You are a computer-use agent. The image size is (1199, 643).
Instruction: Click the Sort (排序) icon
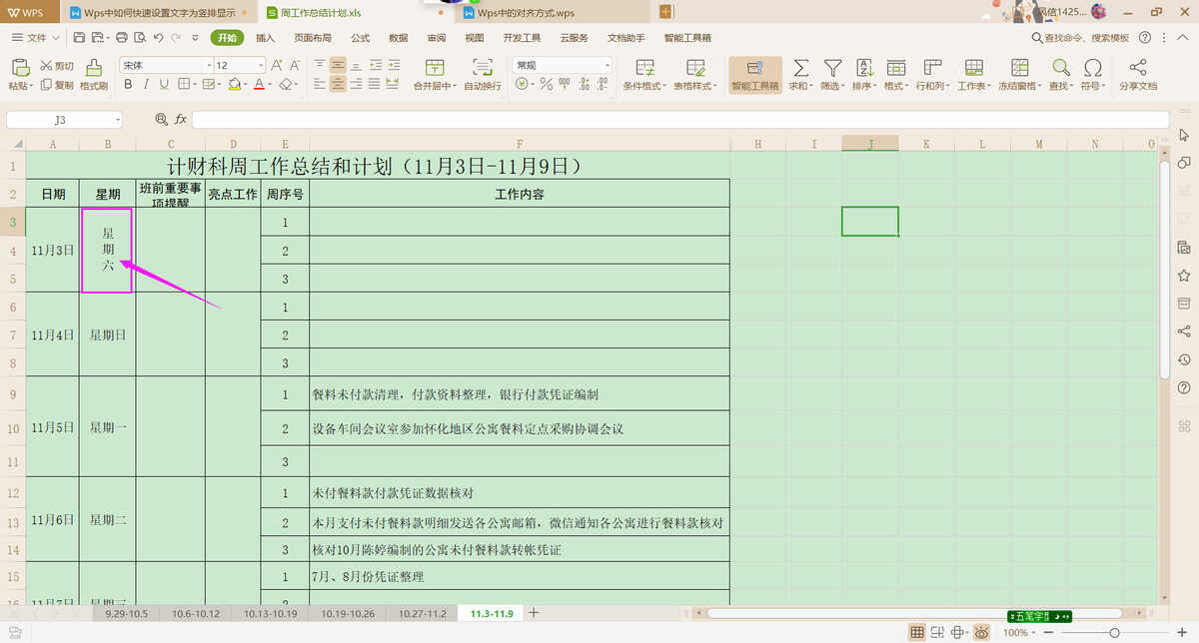pos(863,67)
